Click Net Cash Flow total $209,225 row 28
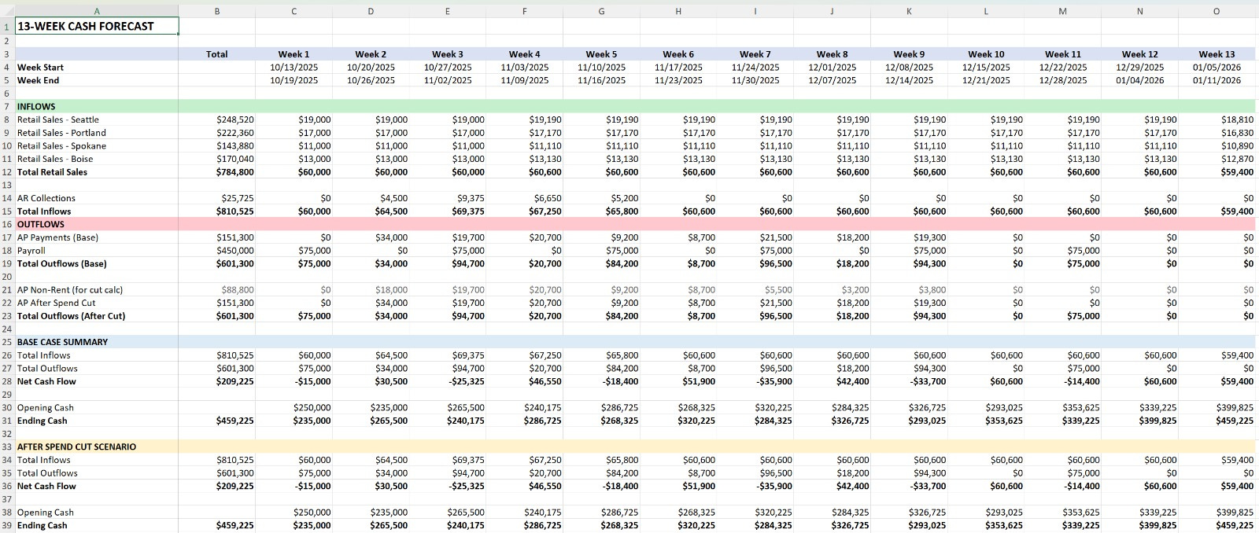The height and width of the screenshot is (533, 1259). point(217,381)
